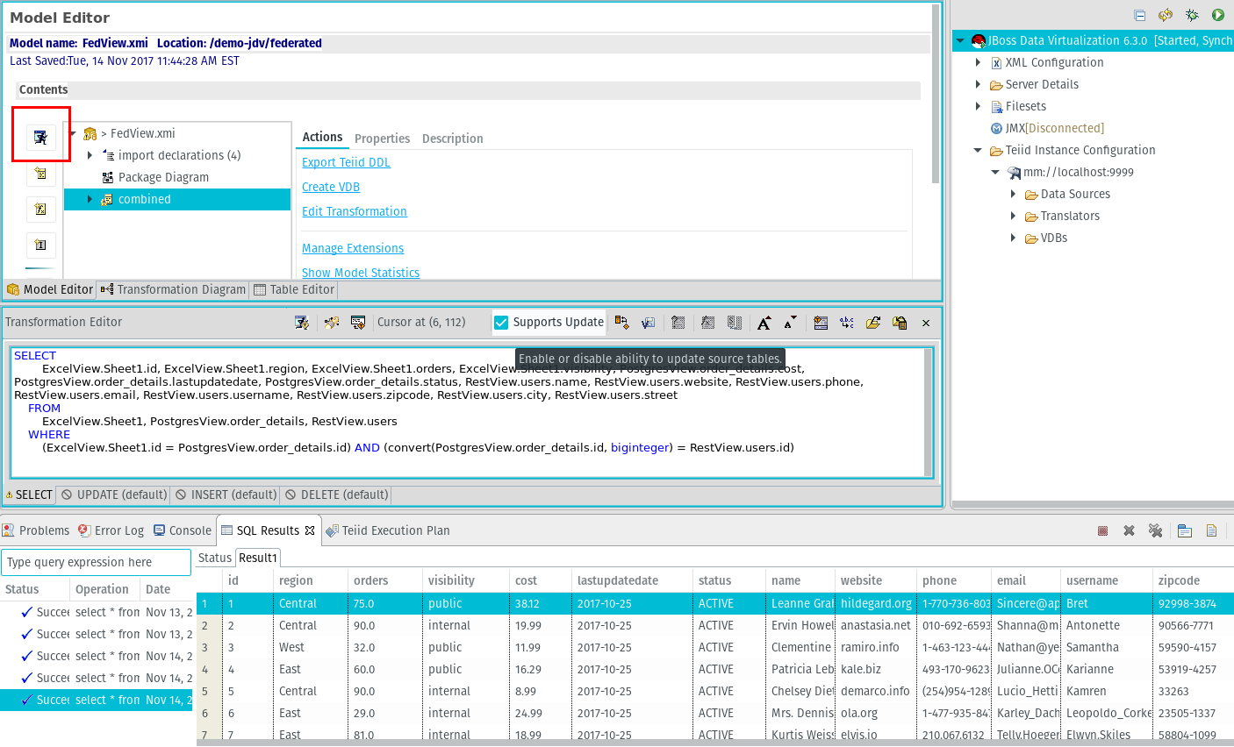
Task: Click the expression builder icon in transformation toolbar
Action: click(707, 323)
